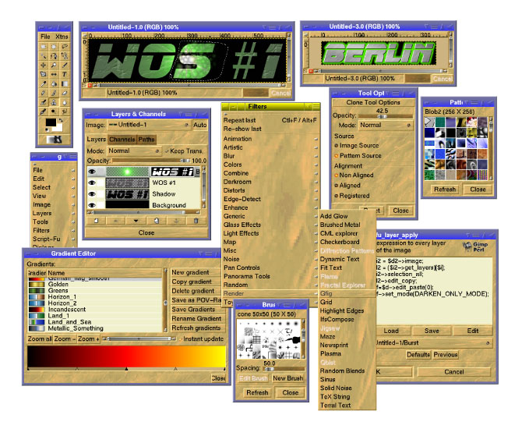The height and width of the screenshot is (443, 515).
Task: Hide the Shadow layer eye icon
Action: click(93, 194)
